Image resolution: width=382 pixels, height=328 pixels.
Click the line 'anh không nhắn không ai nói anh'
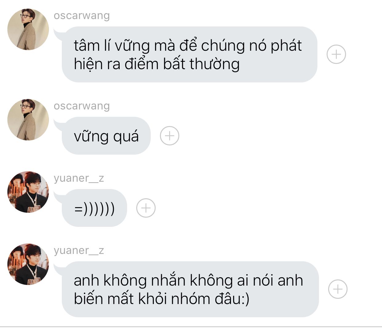188,280
